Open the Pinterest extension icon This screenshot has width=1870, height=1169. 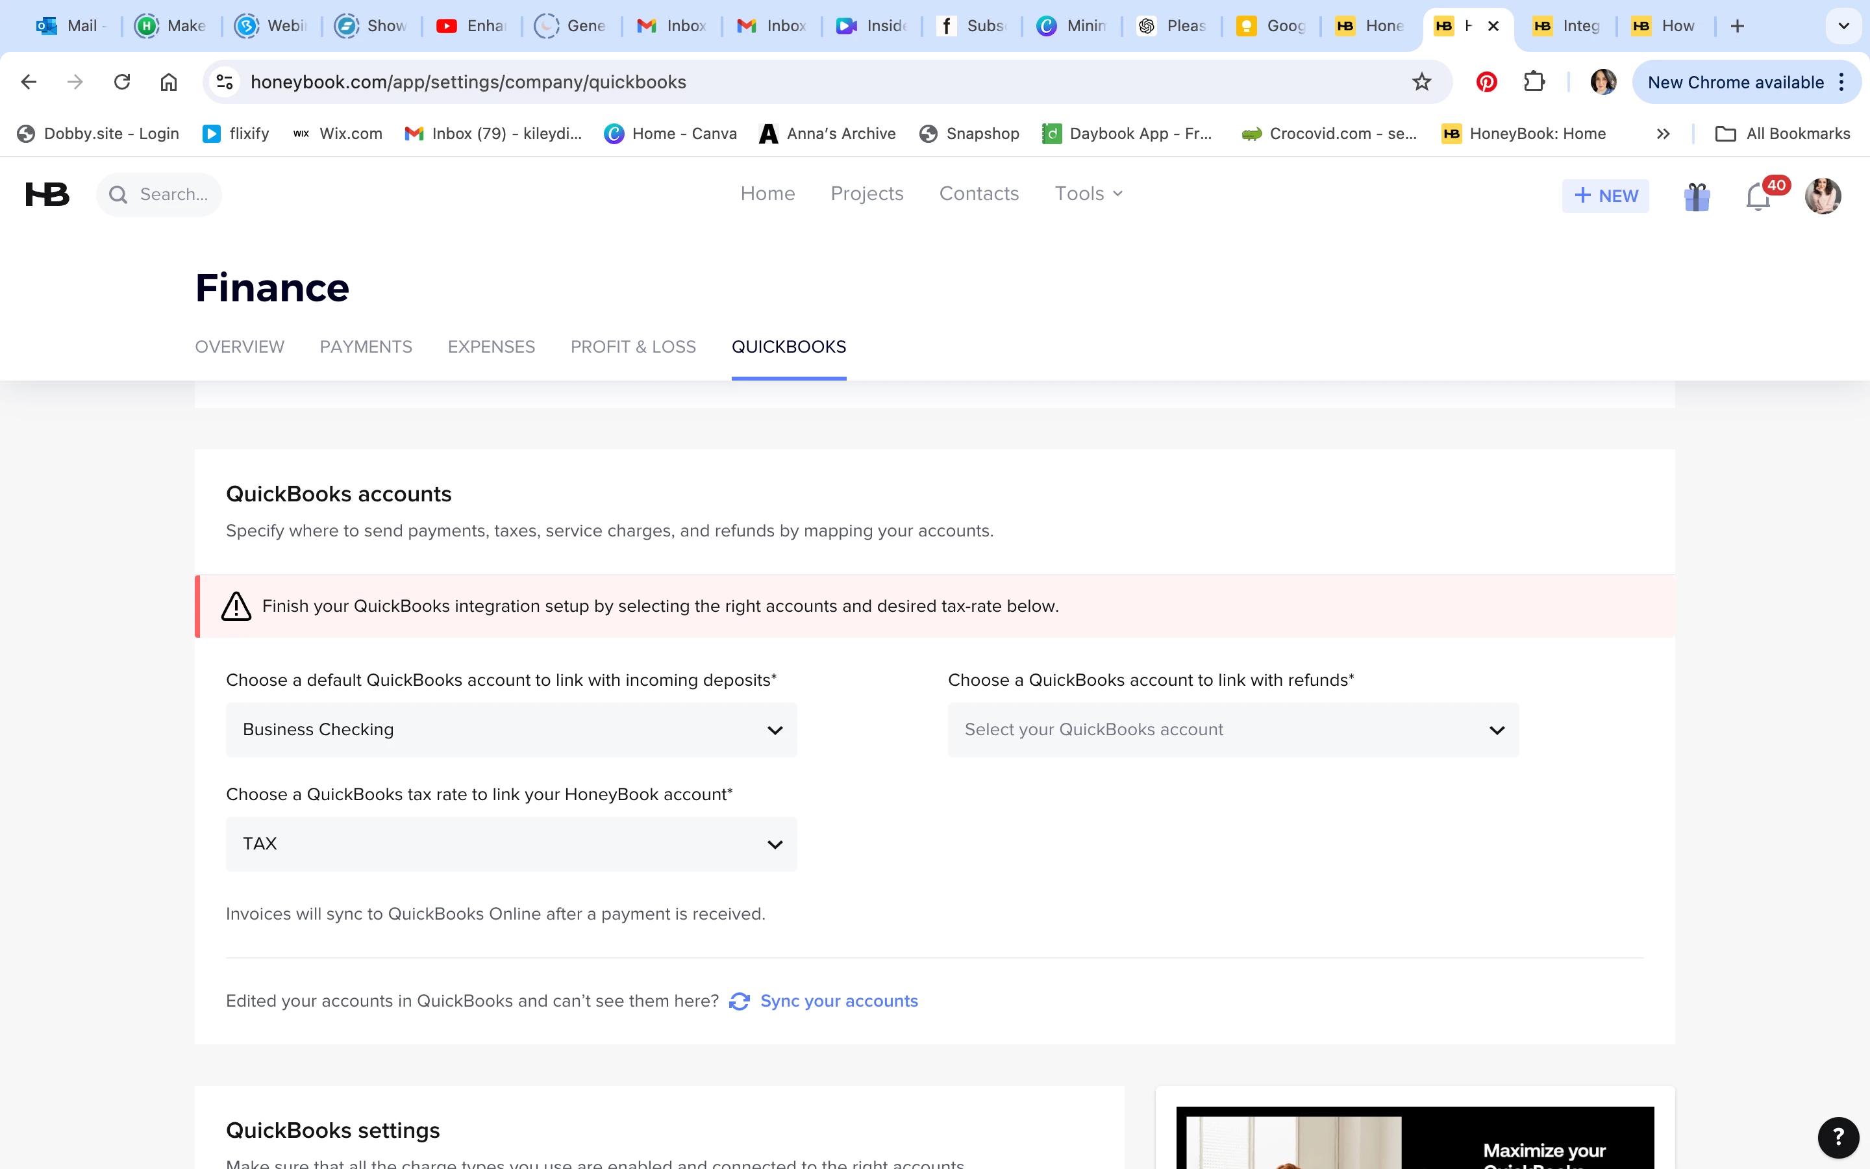point(1486,82)
